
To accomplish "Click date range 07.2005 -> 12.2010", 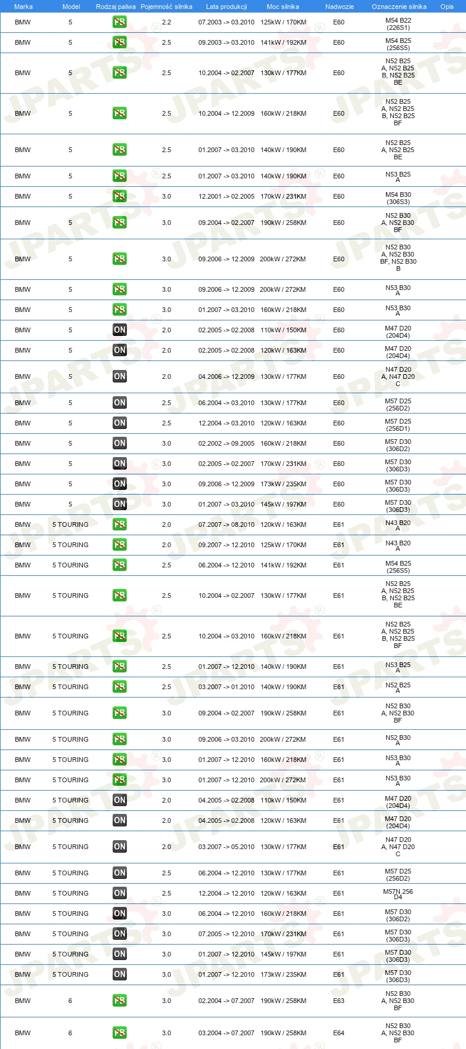I will tap(226, 934).
